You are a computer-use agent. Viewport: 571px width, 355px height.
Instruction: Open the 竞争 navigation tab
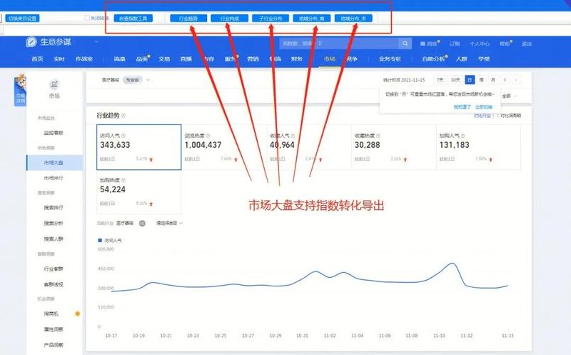352,59
